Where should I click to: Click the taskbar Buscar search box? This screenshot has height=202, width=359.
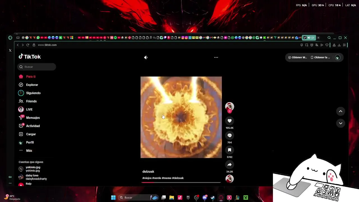(x=139, y=198)
